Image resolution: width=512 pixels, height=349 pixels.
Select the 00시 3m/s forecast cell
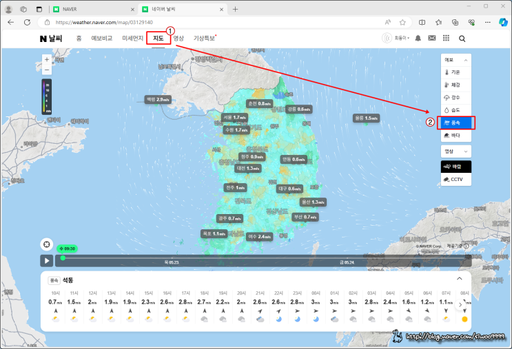(316, 306)
